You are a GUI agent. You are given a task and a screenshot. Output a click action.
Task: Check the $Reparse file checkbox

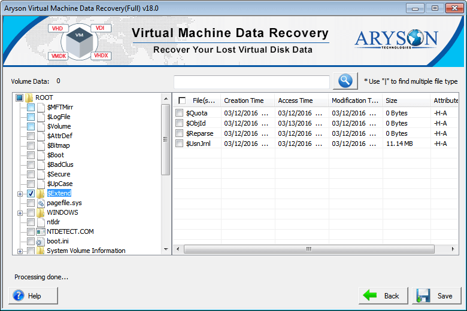(x=179, y=133)
